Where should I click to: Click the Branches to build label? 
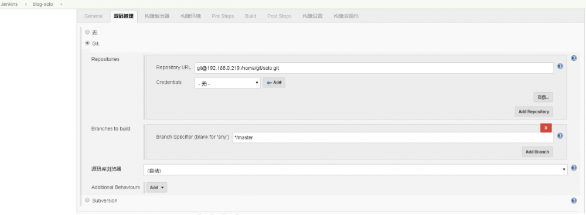(x=111, y=129)
